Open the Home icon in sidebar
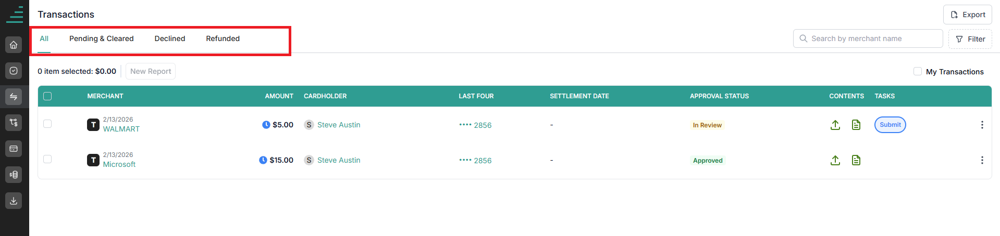This screenshot has width=1000, height=236. coord(14,45)
